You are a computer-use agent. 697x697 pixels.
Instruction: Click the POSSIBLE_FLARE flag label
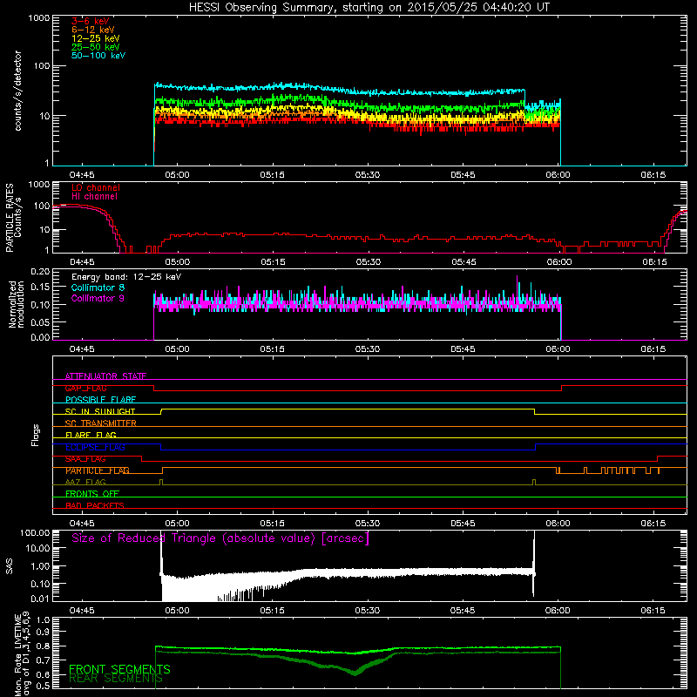pyautogui.click(x=100, y=400)
